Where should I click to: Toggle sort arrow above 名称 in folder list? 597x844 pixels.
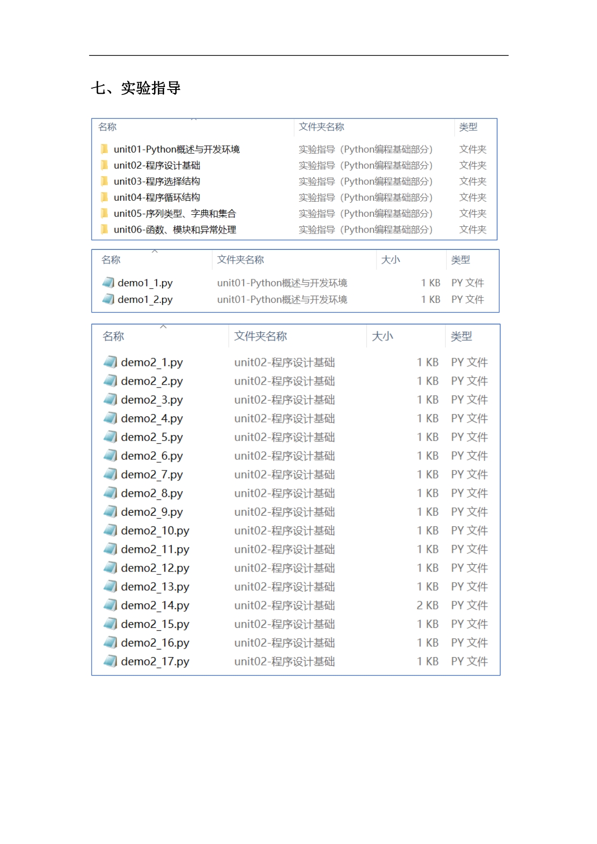194,119
